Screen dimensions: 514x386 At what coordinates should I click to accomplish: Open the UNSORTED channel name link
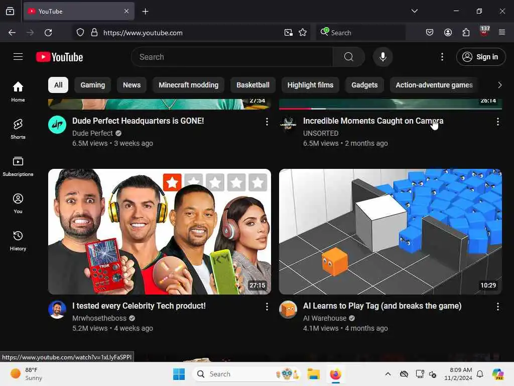coord(321,133)
